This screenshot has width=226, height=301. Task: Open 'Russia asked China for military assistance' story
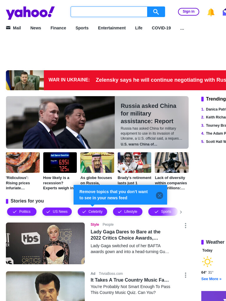[x=148, y=113]
